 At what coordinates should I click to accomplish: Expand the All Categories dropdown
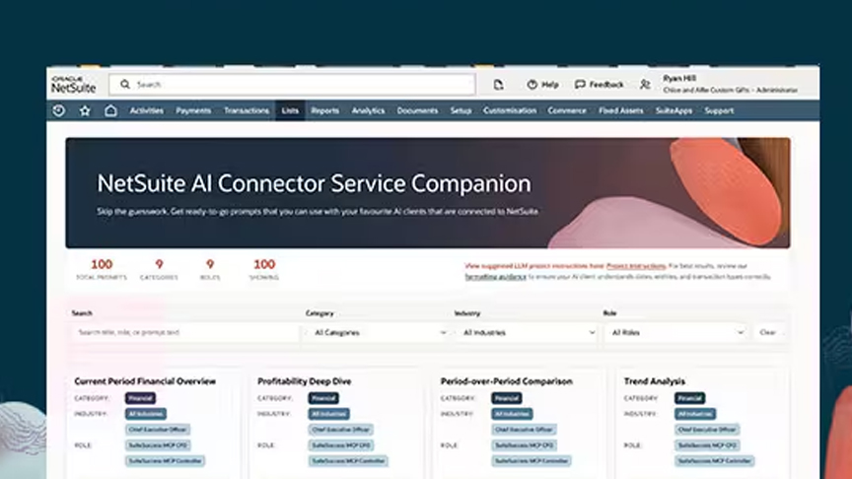pyautogui.click(x=379, y=332)
